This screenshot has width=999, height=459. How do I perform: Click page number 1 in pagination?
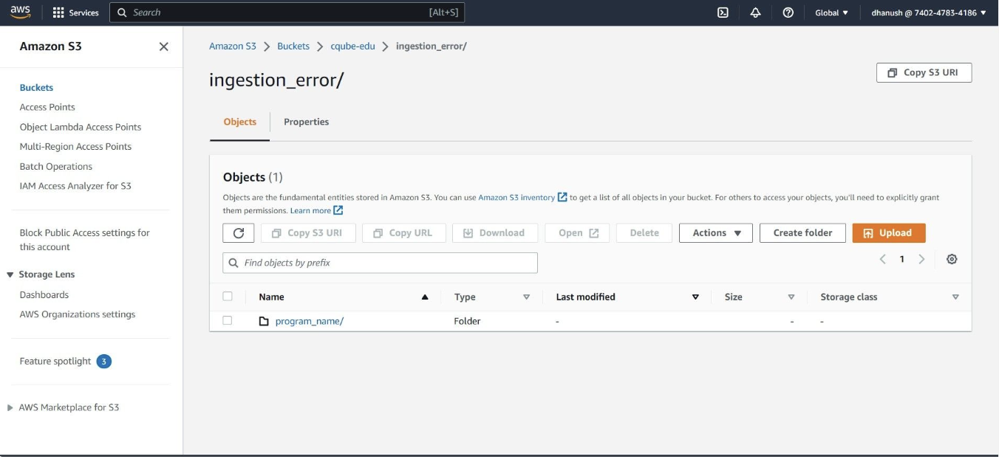[901, 259]
